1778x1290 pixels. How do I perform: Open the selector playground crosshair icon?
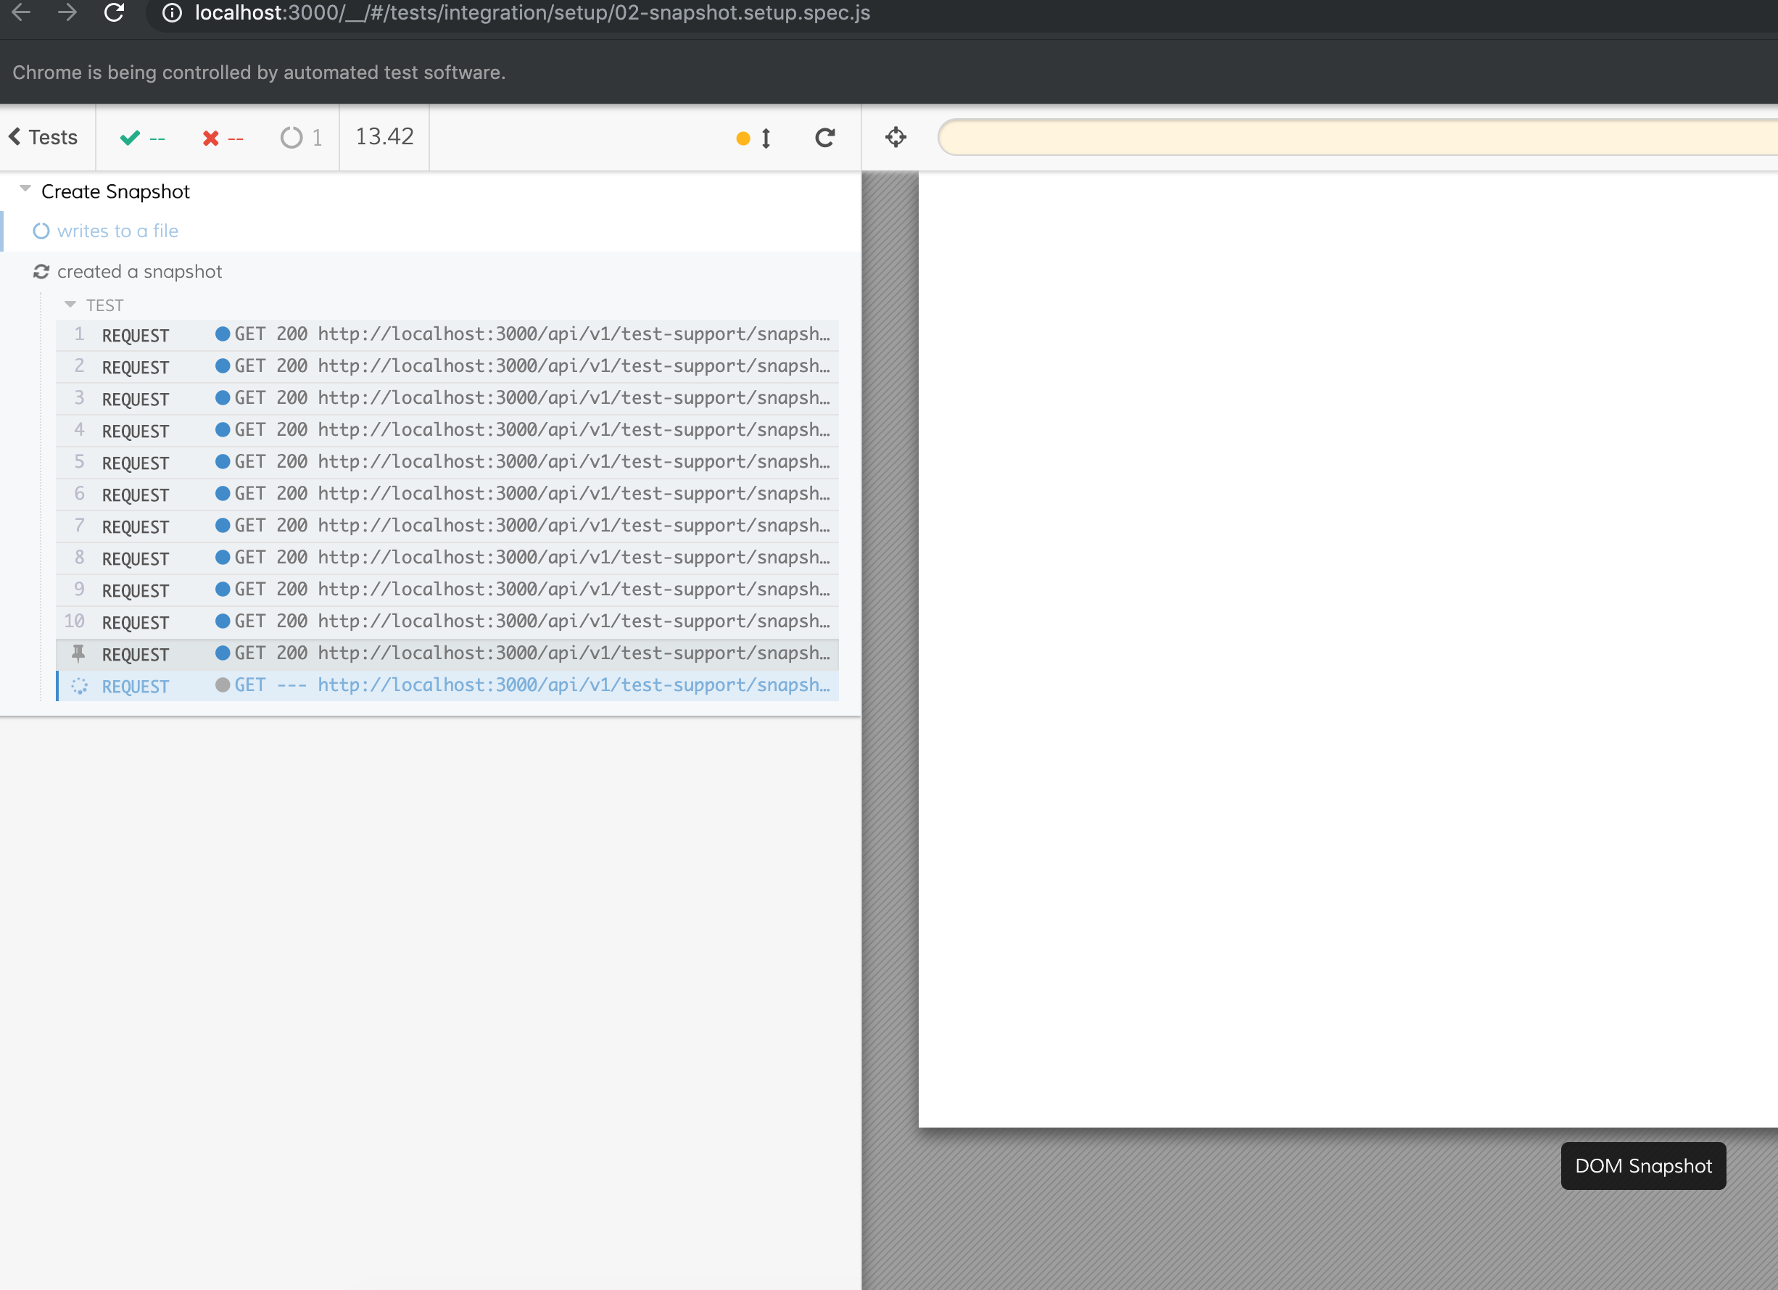click(x=896, y=137)
